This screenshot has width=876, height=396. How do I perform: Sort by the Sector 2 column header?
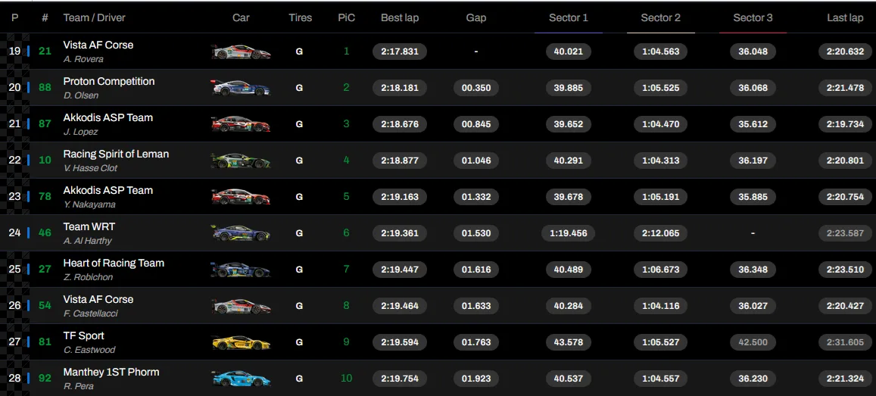coord(660,17)
